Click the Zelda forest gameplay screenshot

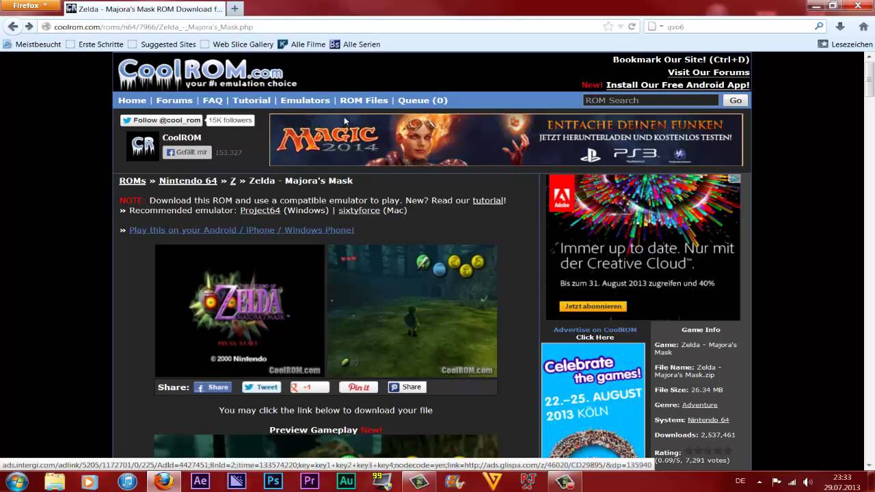[412, 311]
